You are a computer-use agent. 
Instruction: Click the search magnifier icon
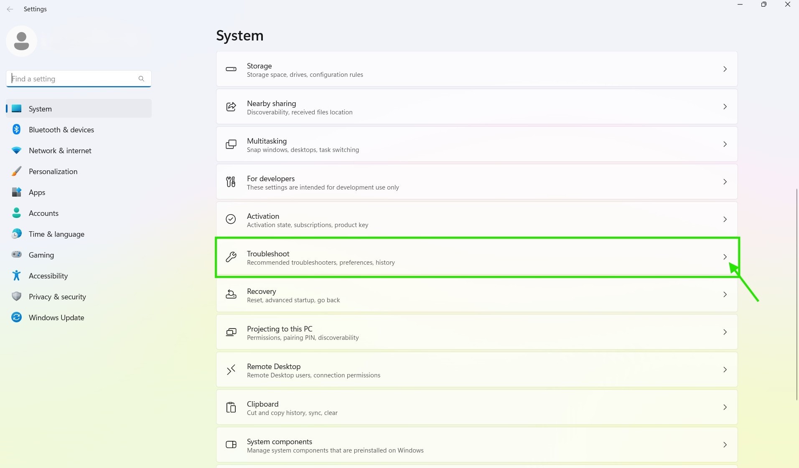point(141,78)
